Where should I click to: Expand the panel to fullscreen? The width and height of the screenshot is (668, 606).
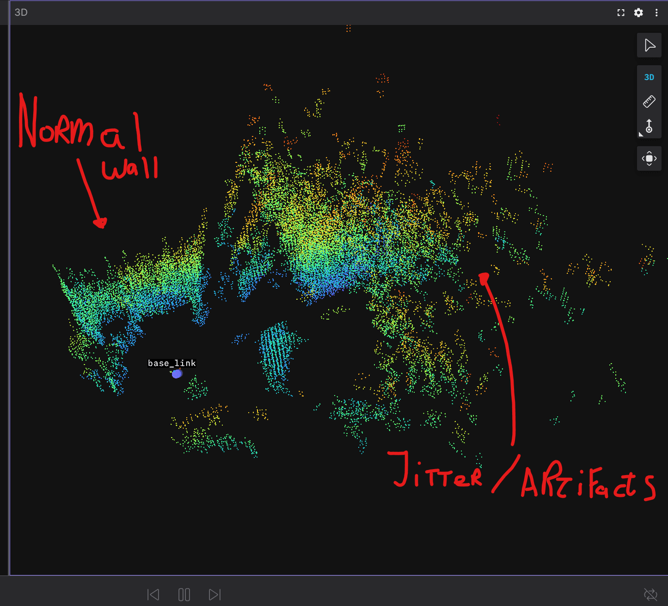coord(620,12)
